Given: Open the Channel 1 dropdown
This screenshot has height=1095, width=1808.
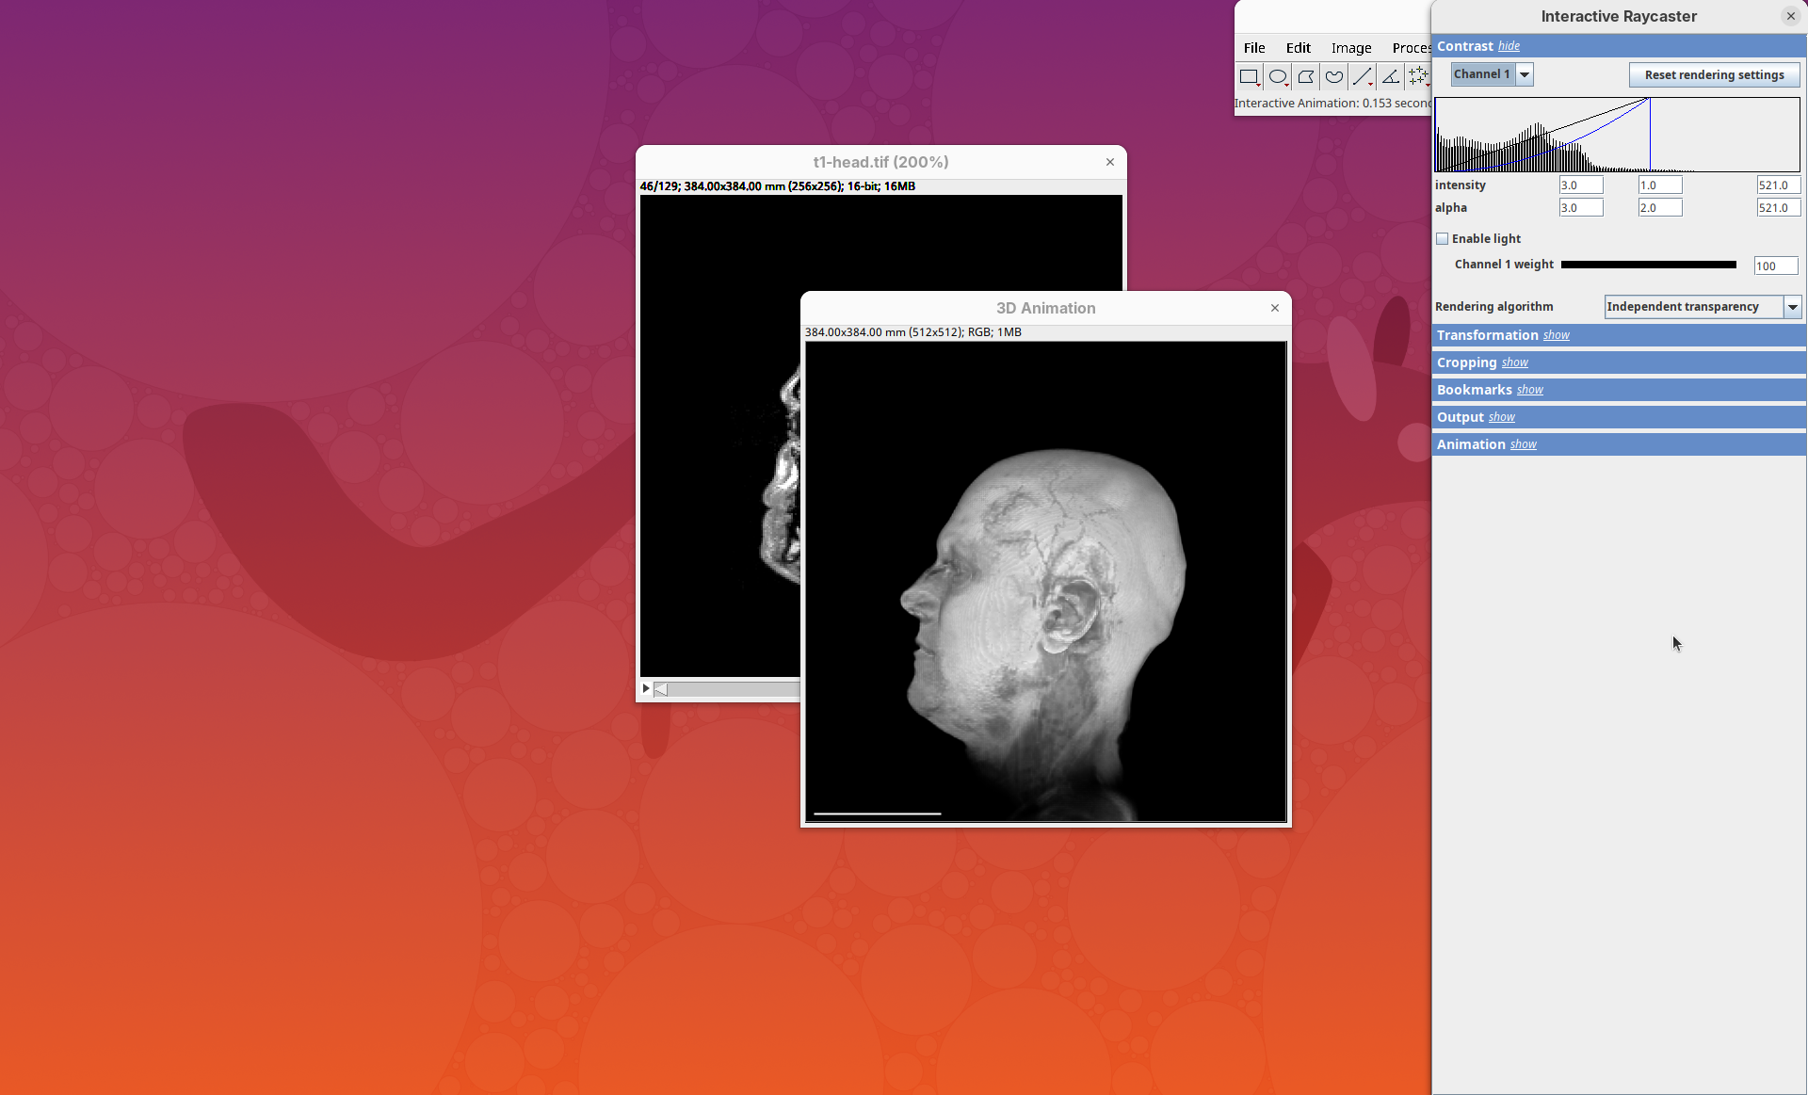Looking at the screenshot, I should click(x=1525, y=74).
